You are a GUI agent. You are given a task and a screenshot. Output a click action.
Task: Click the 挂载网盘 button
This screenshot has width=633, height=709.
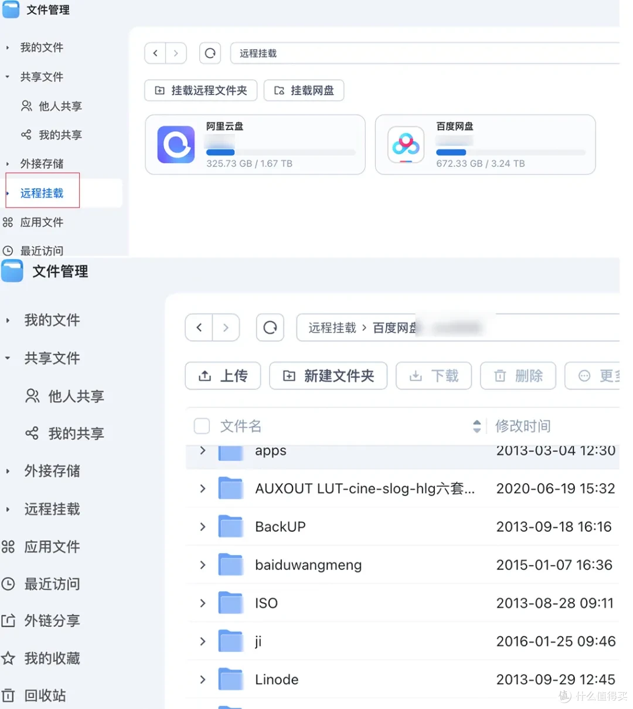click(304, 90)
